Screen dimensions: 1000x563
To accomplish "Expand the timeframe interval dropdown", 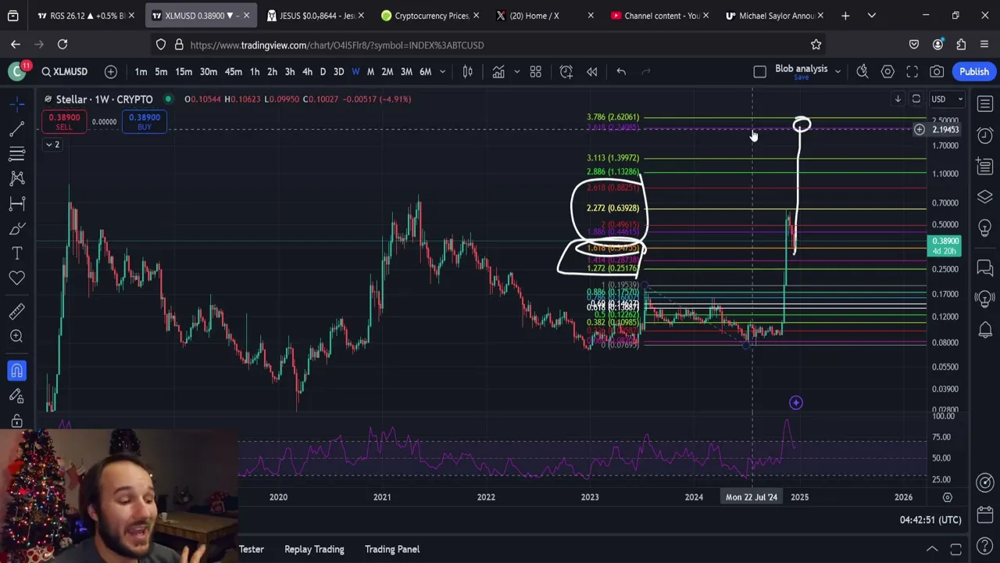I will coord(442,72).
